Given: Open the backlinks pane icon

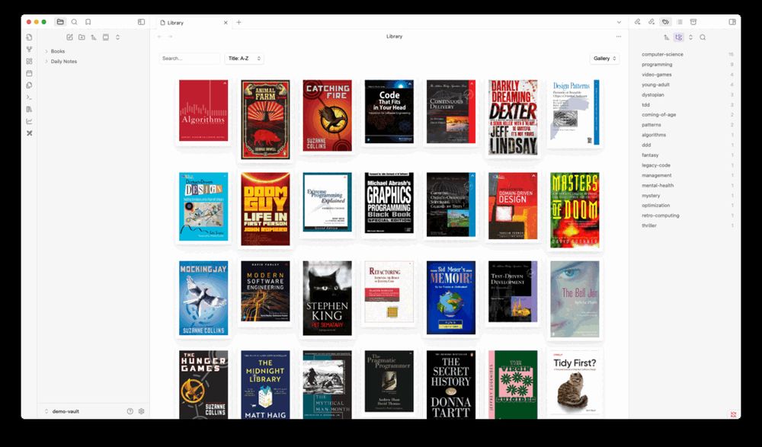Looking at the screenshot, I should coord(637,22).
